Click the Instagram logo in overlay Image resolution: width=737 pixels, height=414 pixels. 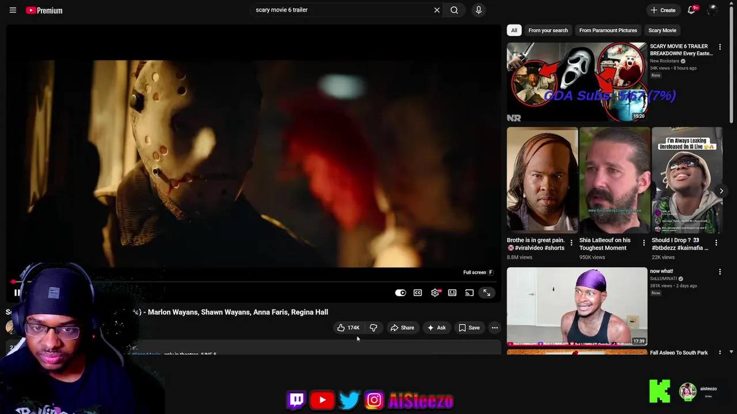click(x=374, y=400)
